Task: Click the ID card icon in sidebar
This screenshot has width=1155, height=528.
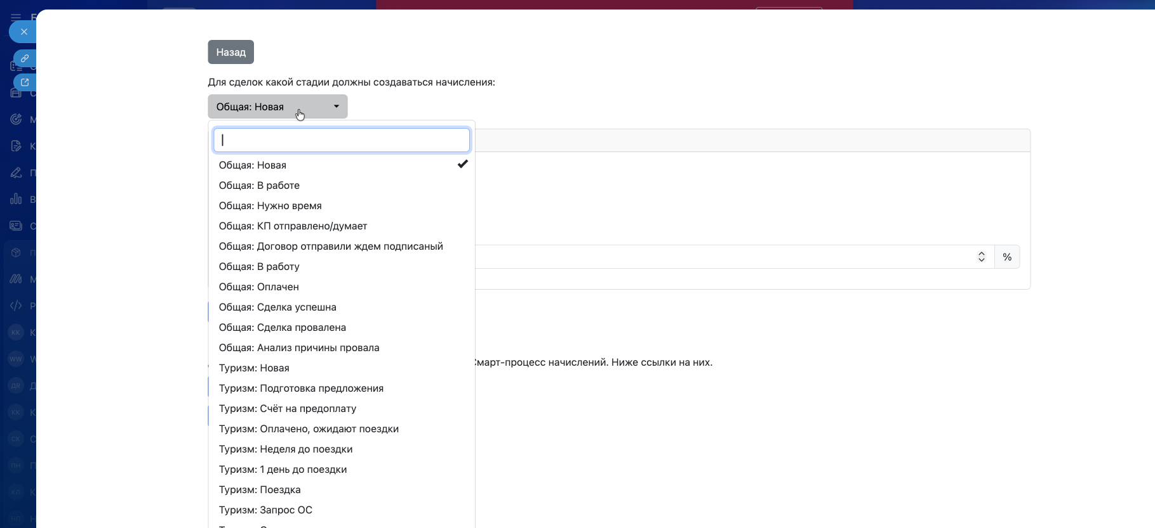Action: (x=16, y=226)
